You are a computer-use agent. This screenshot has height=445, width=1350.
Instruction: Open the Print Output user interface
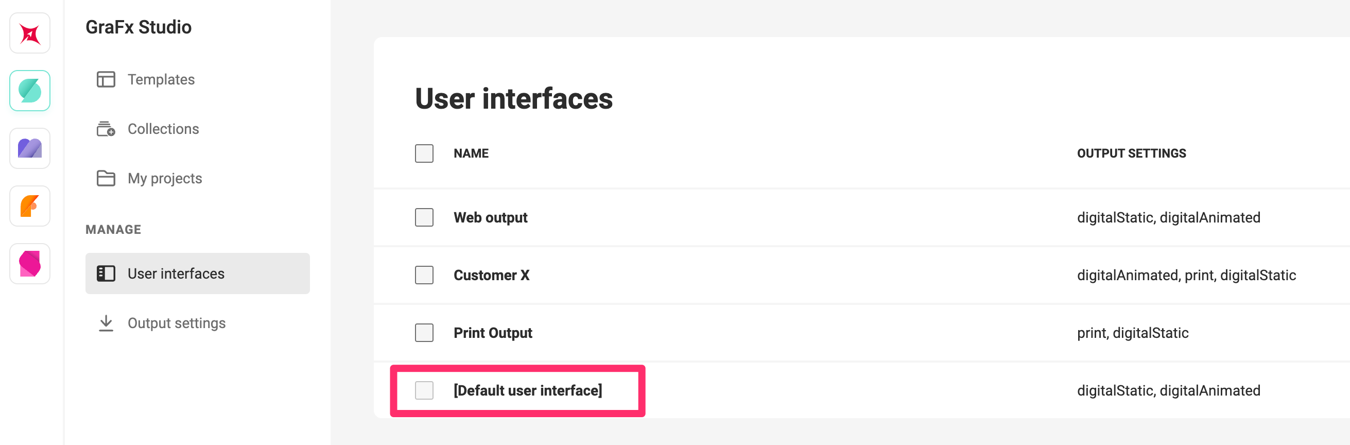click(x=493, y=333)
